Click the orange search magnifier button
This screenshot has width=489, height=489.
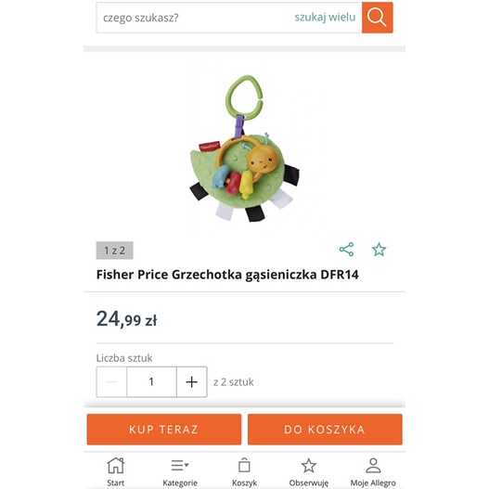point(377,18)
